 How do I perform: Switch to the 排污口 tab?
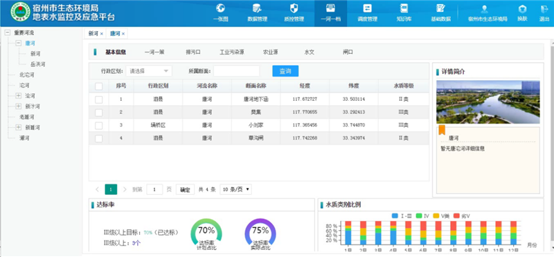[x=193, y=53]
